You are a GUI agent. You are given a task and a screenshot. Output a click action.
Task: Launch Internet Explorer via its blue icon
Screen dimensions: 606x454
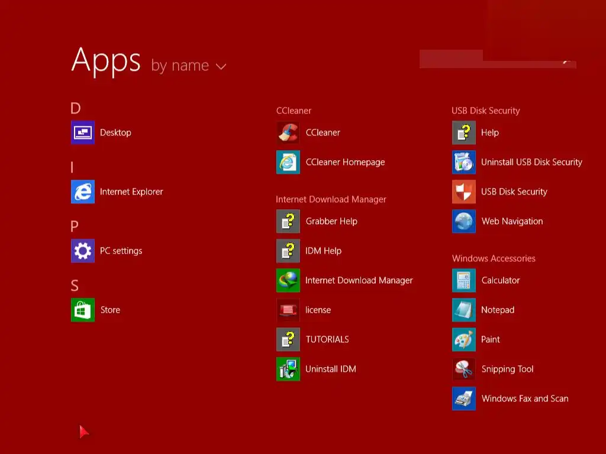click(83, 192)
